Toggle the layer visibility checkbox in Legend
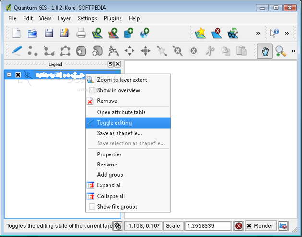 coord(18,75)
